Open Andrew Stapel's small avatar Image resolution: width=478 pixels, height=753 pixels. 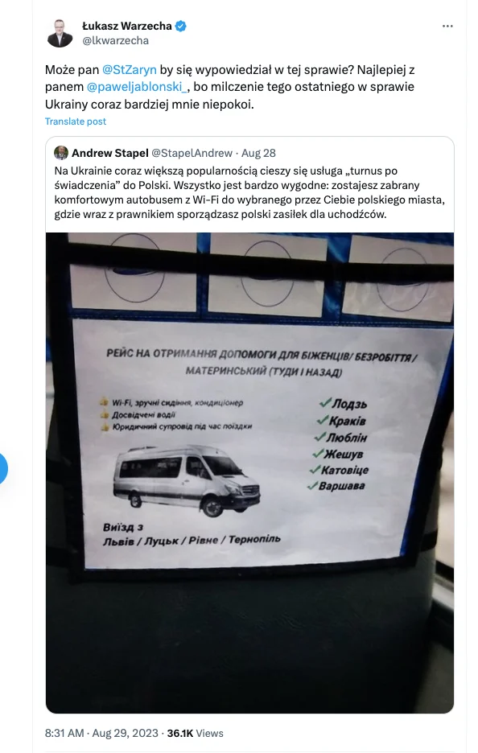[x=61, y=153]
